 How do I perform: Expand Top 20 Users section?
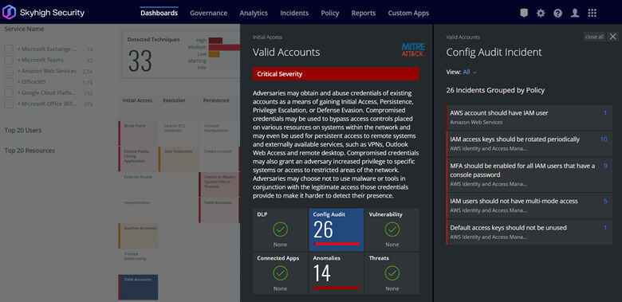(x=23, y=131)
